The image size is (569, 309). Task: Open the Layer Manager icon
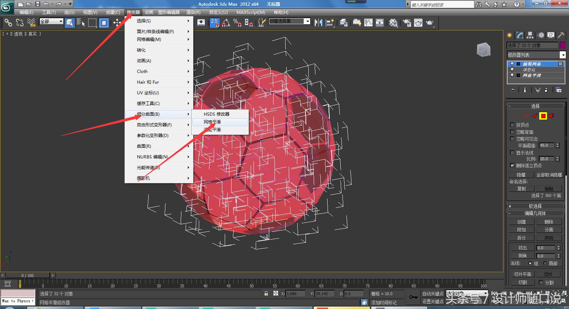click(x=344, y=23)
